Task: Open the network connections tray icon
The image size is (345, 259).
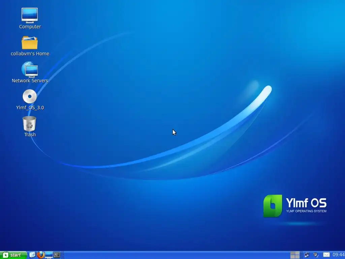Action: (307, 255)
